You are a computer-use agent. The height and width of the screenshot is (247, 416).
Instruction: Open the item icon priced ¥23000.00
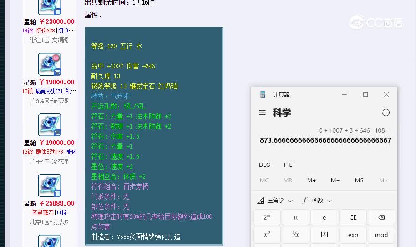[x=50, y=7]
